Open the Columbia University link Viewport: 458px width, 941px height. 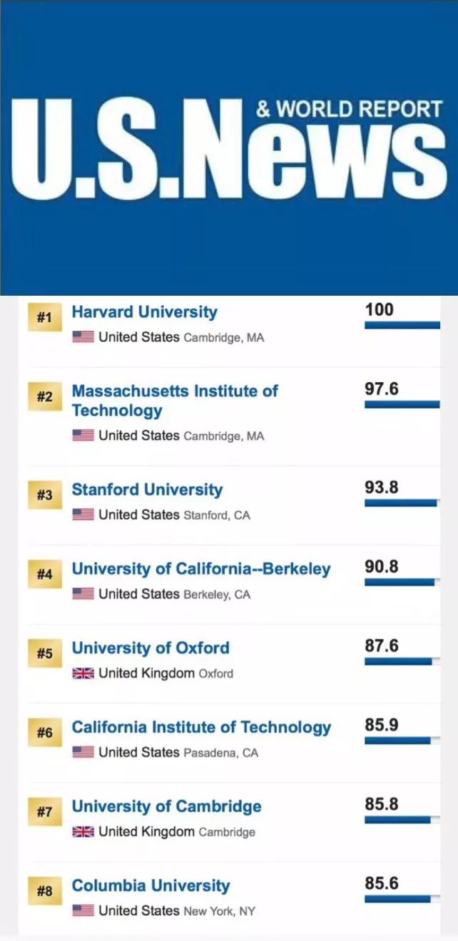click(151, 885)
